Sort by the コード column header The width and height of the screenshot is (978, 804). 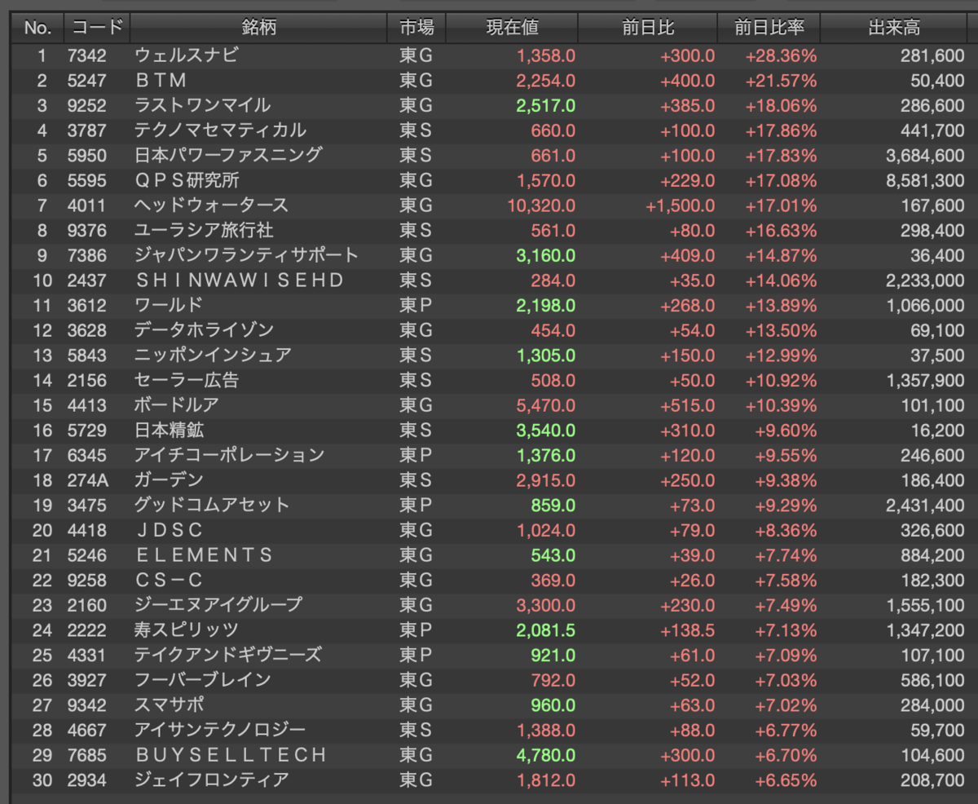tap(97, 29)
